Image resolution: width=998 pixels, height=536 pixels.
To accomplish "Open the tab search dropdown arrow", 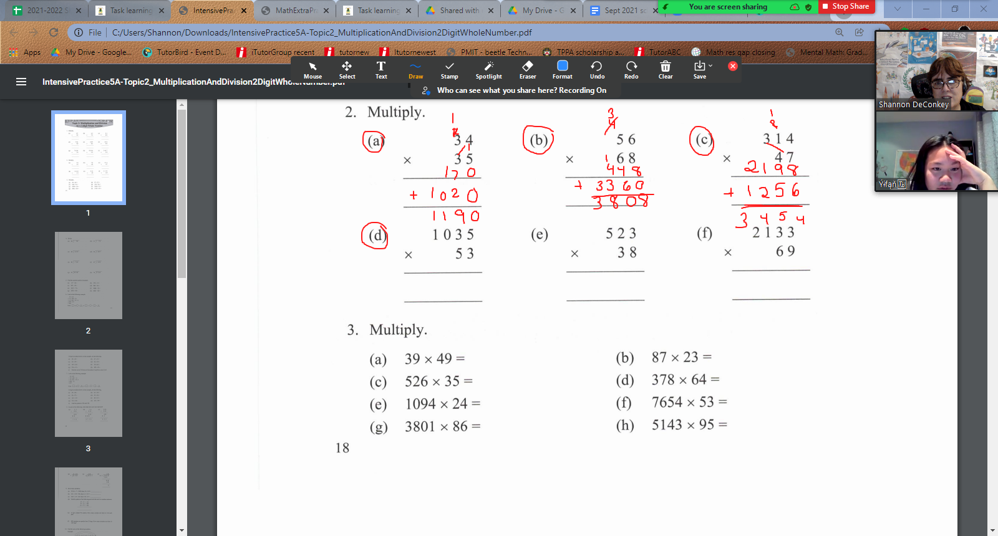I will click(898, 9).
